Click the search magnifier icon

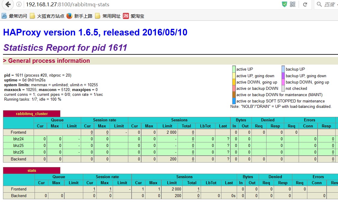319,4
